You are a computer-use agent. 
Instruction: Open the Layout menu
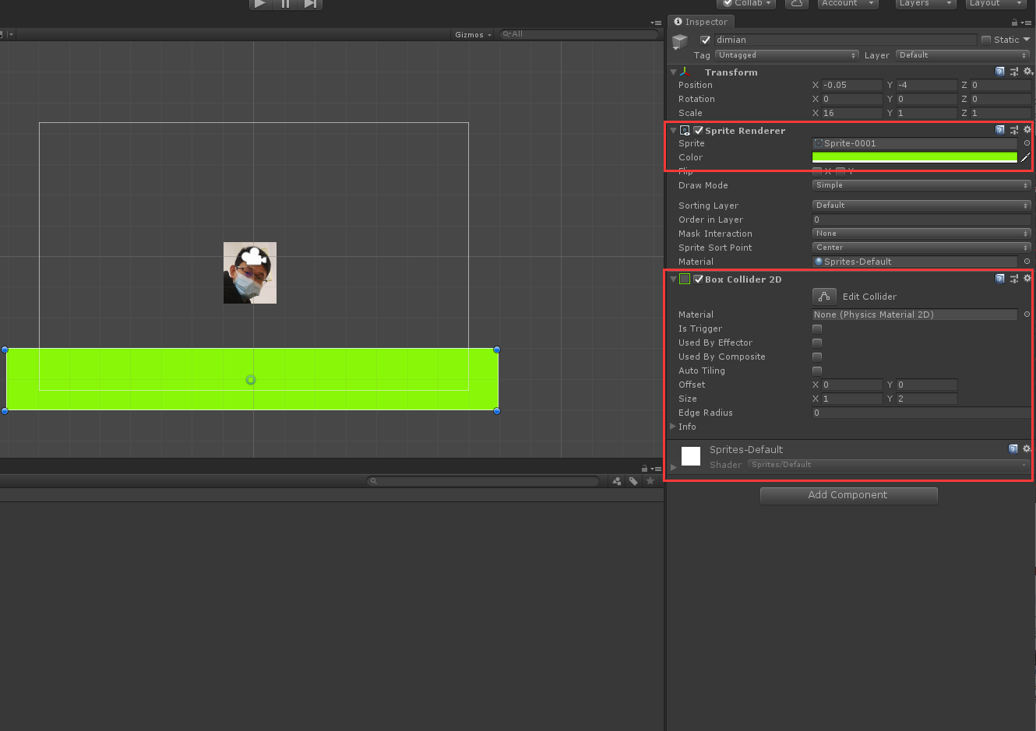995,3
